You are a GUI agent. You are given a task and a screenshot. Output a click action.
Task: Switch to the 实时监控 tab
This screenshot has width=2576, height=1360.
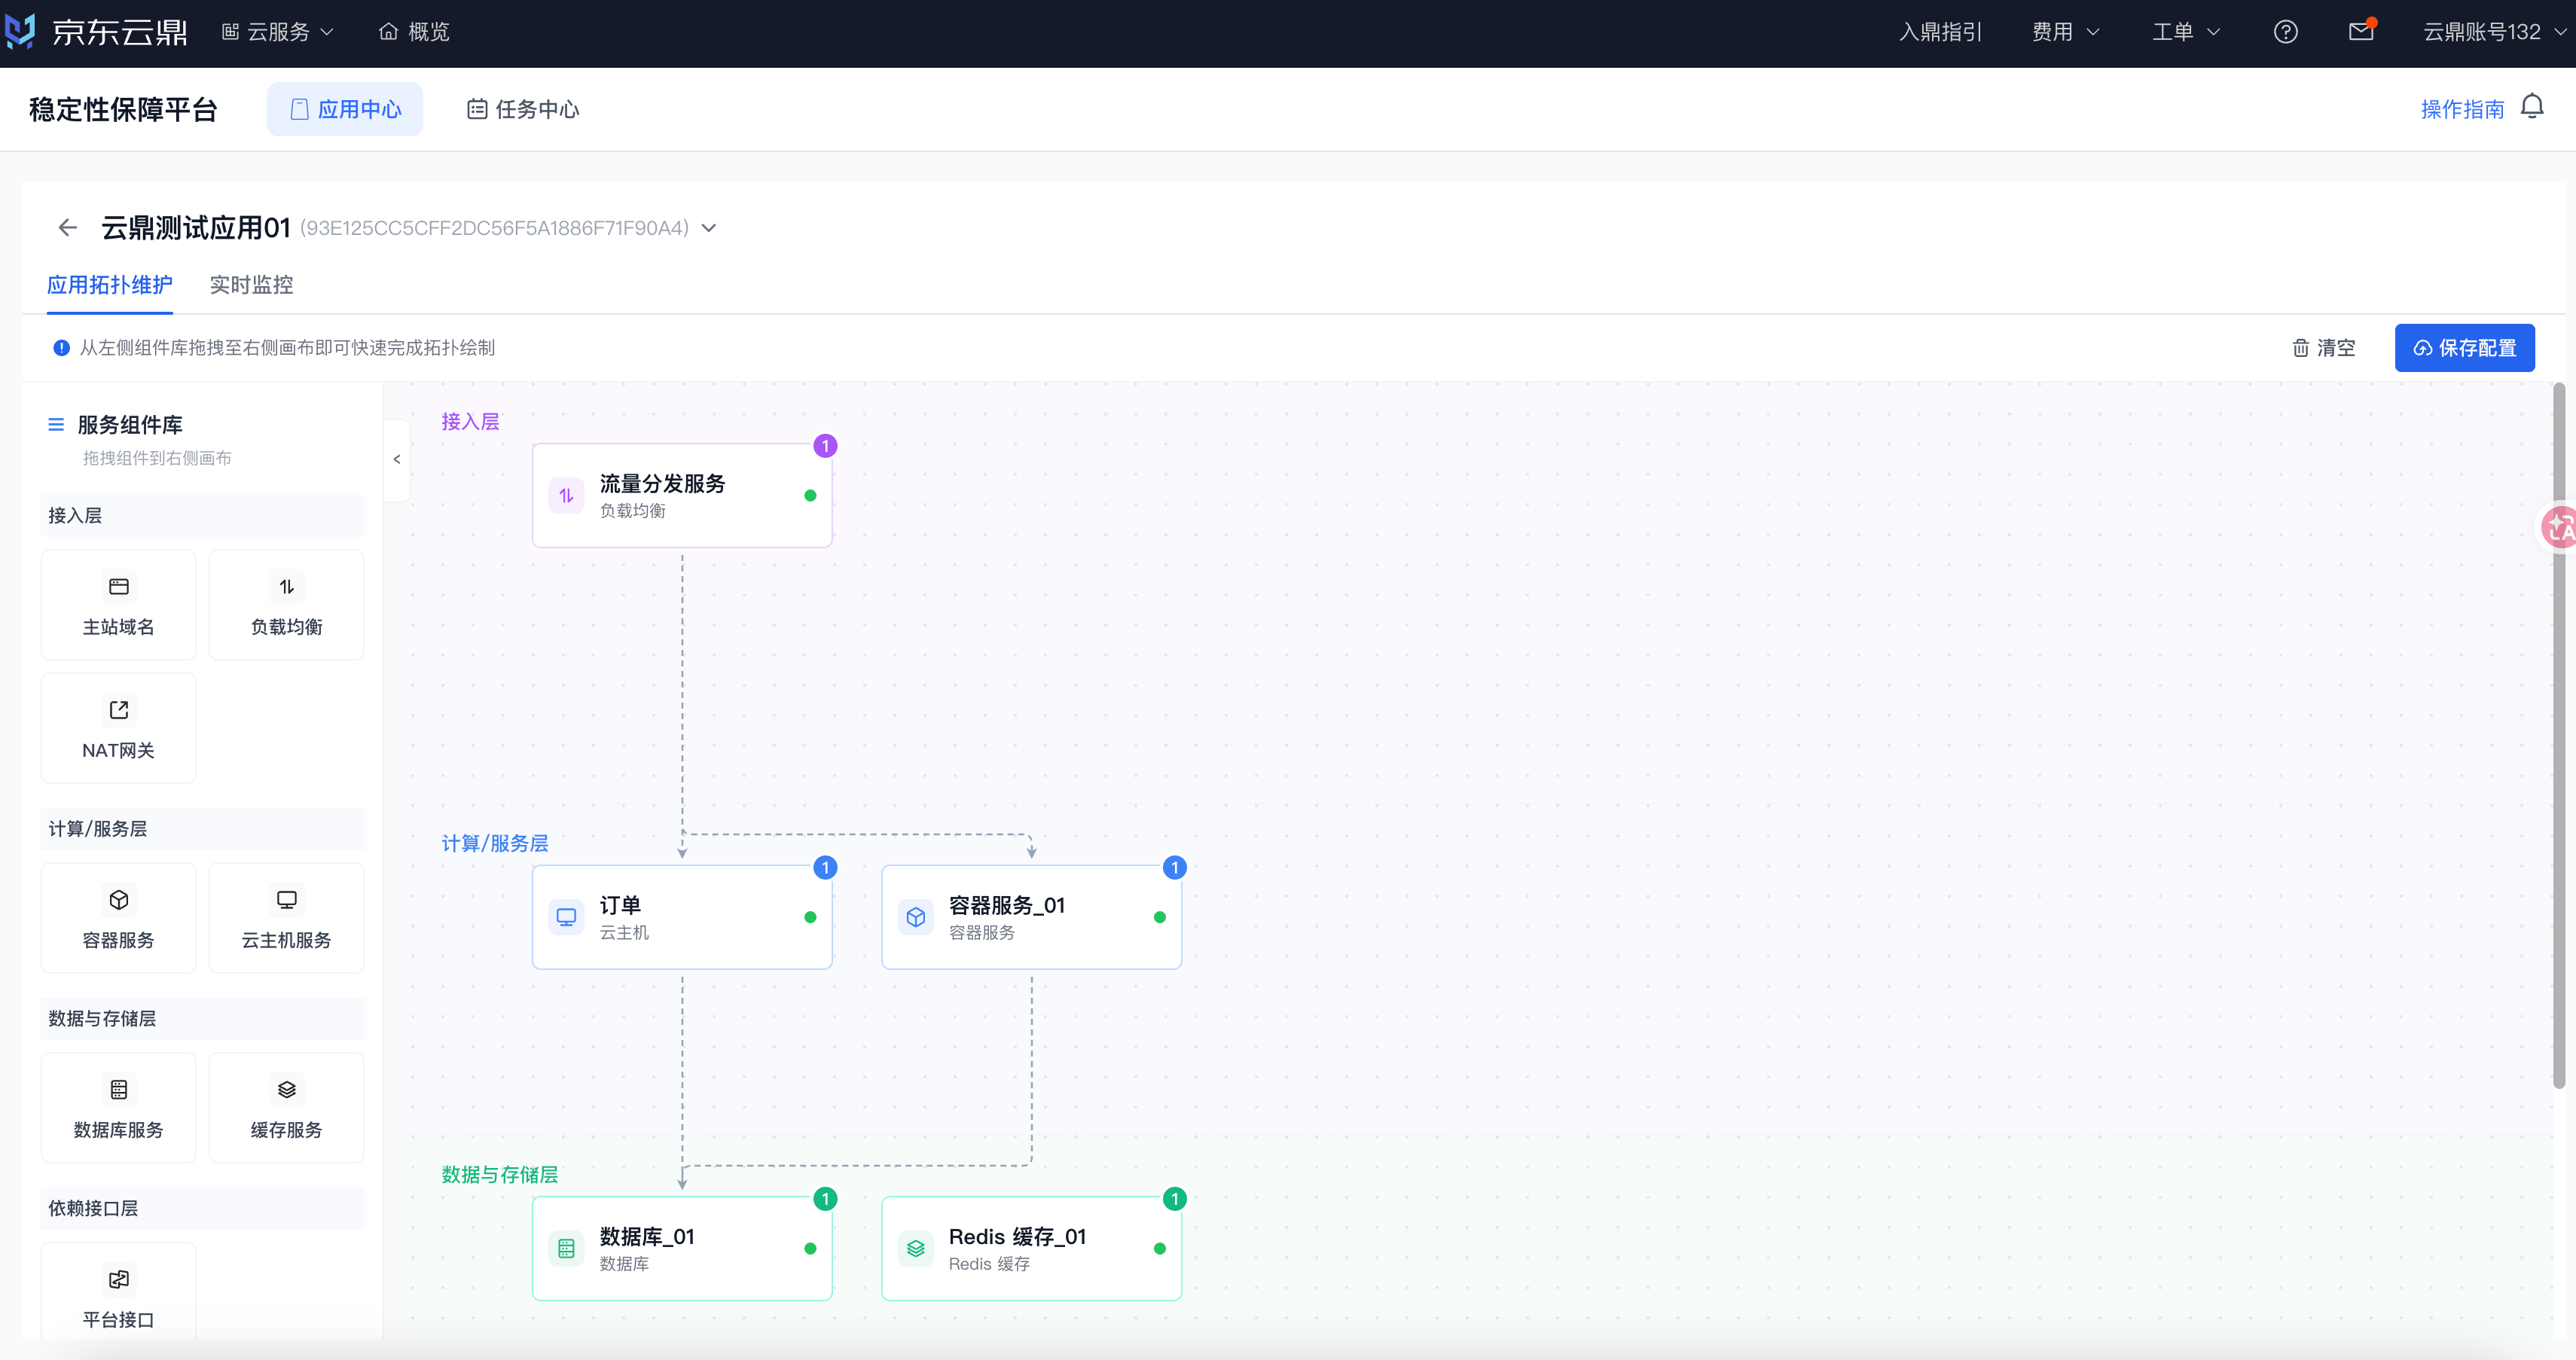click(x=251, y=285)
